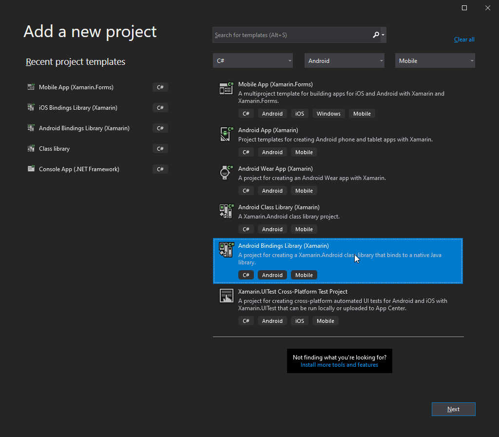Image resolution: width=499 pixels, height=437 pixels.
Task: Select Xamarin.UITest Cross-Platform Test Project
Action: (x=338, y=306)
